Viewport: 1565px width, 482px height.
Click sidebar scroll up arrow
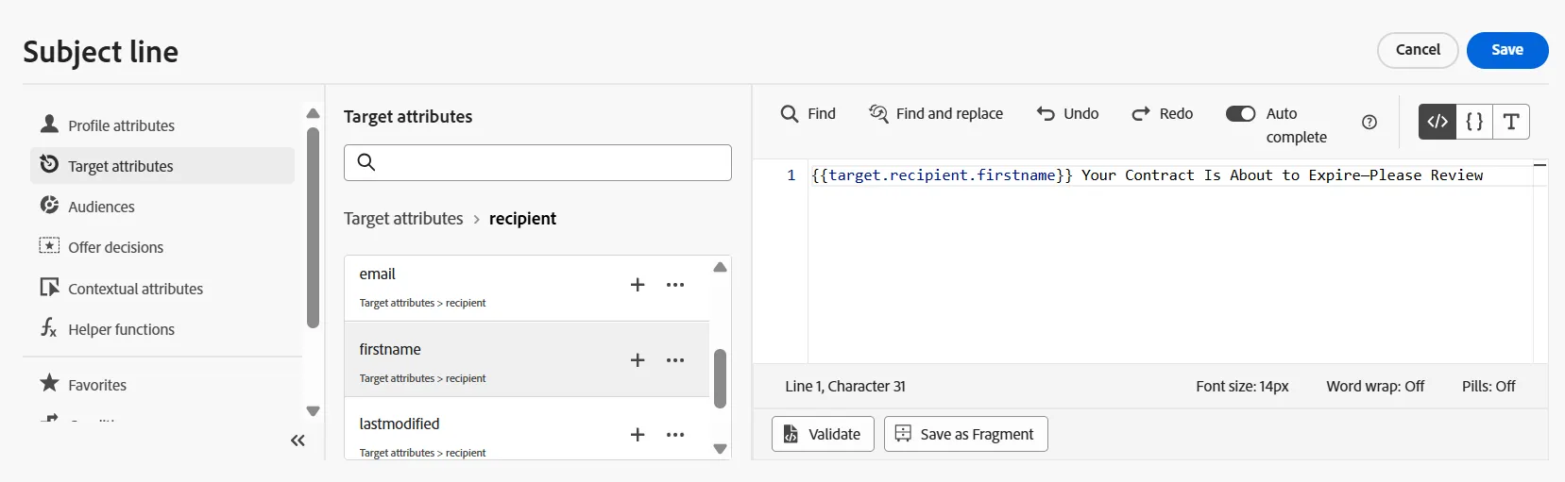point(313,113)
